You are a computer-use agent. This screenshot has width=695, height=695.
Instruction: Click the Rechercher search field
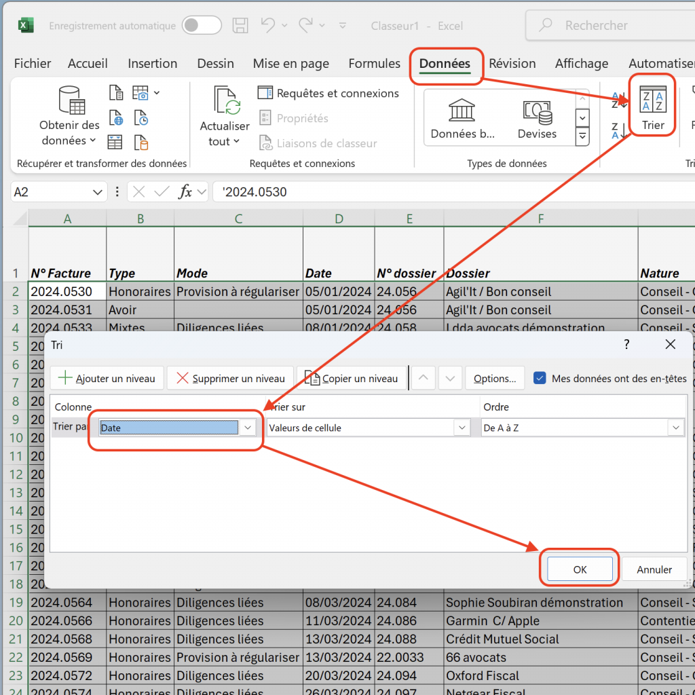tap(611, 26)
